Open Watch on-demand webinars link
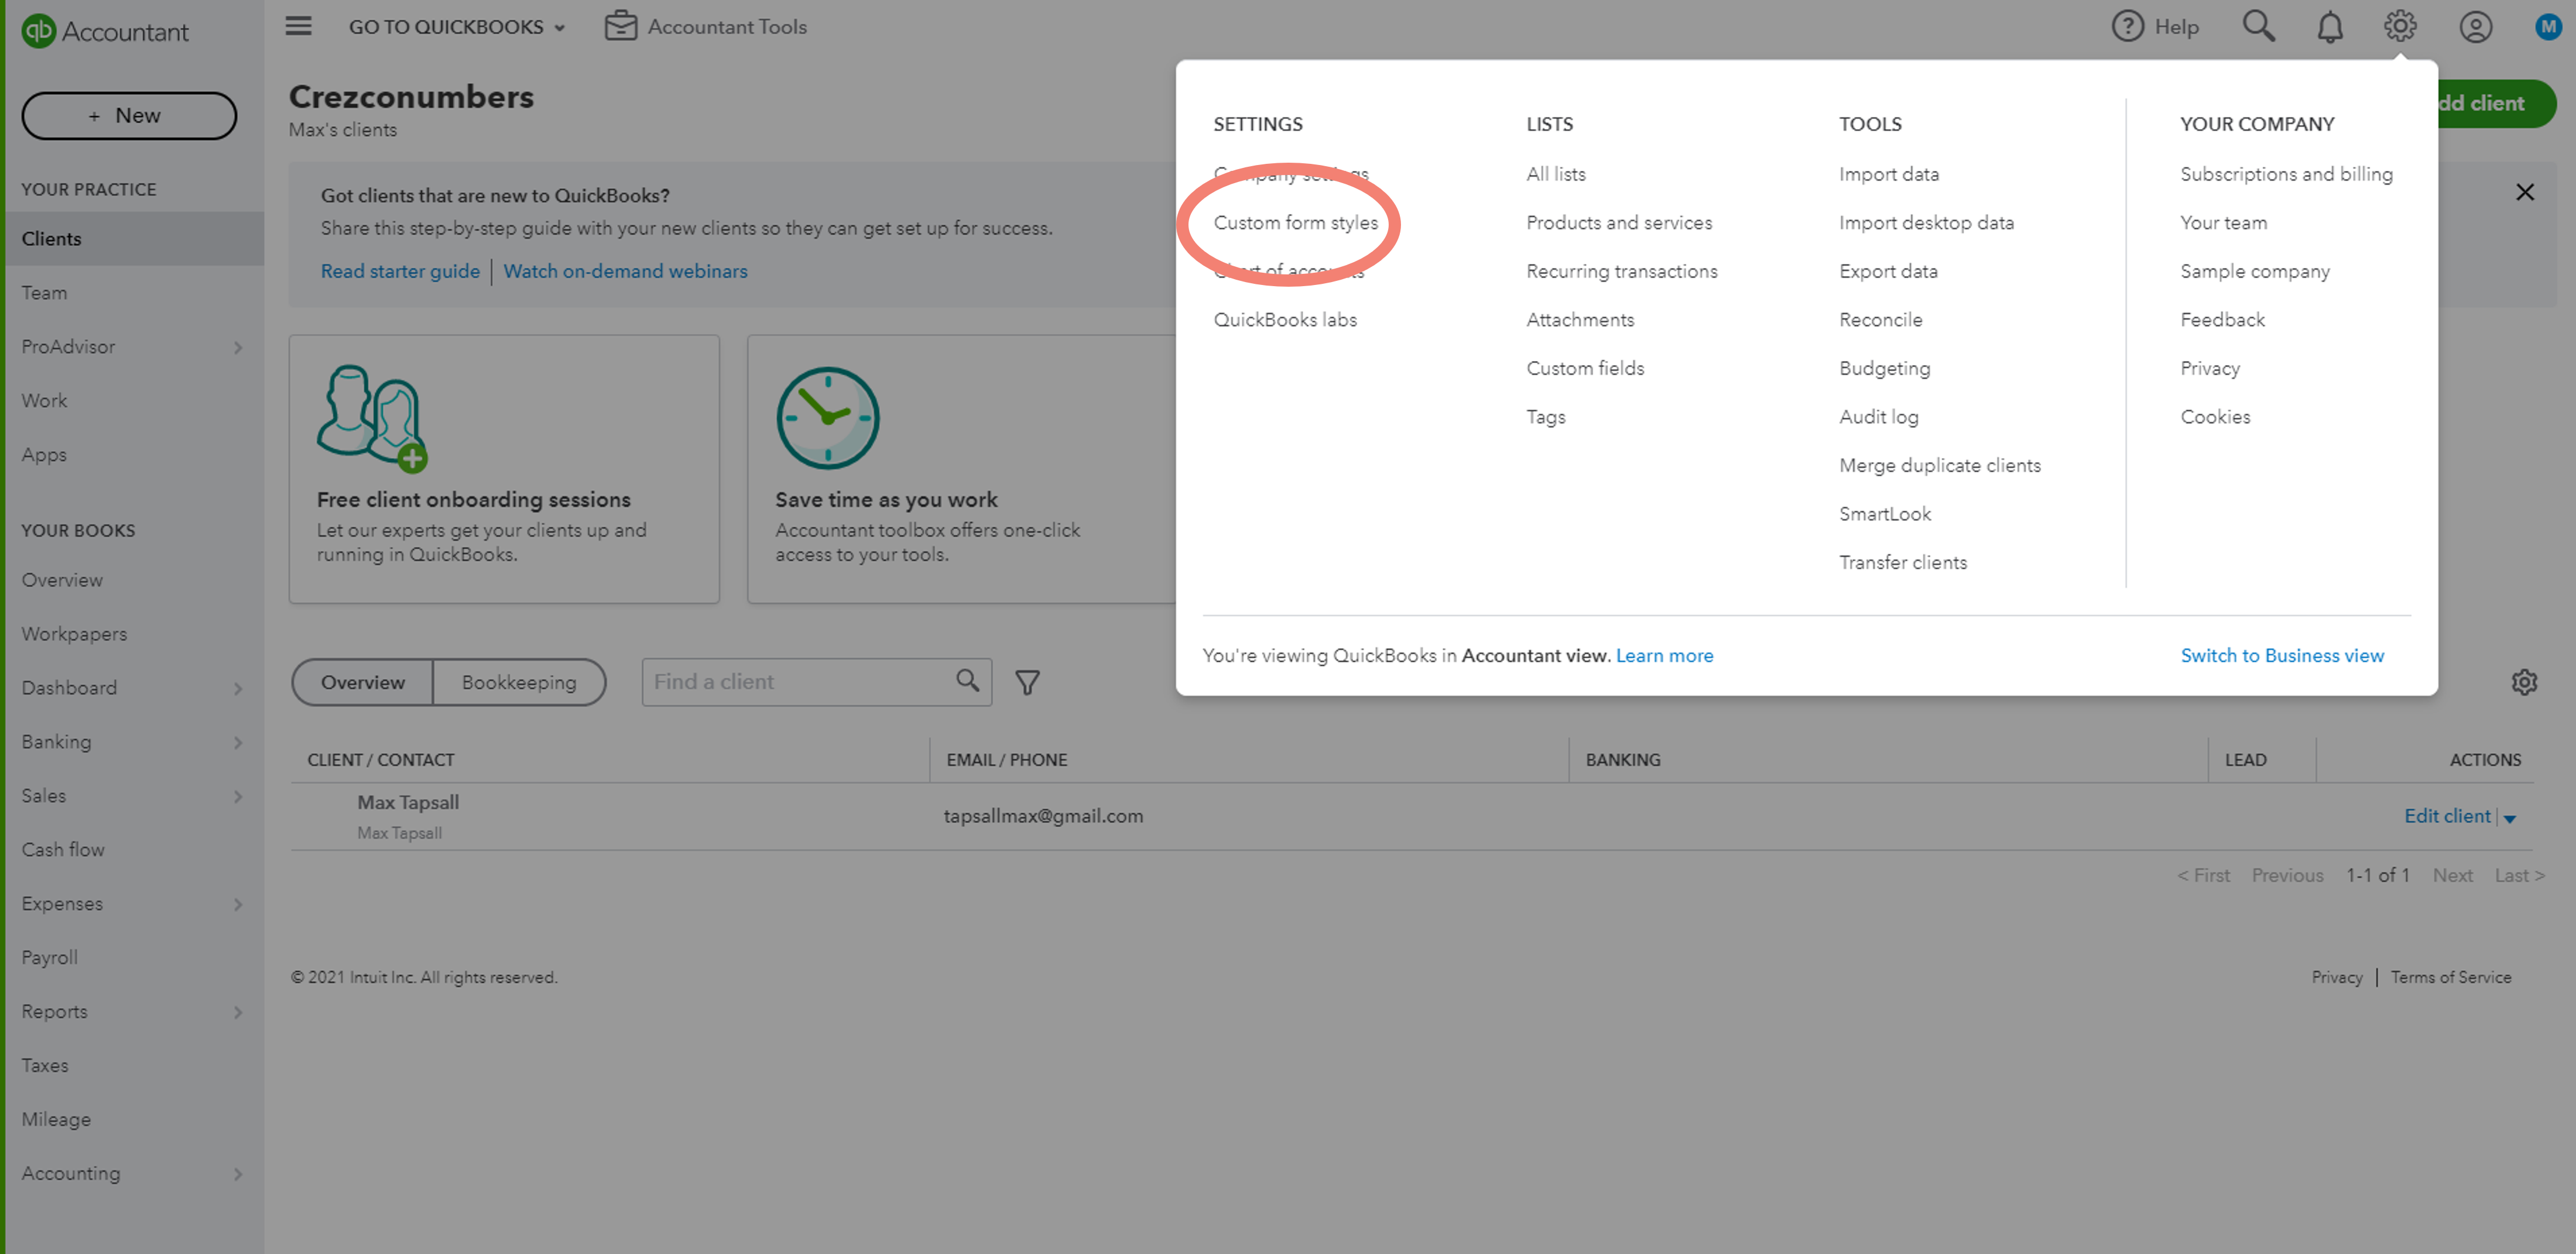 [625, 271]
